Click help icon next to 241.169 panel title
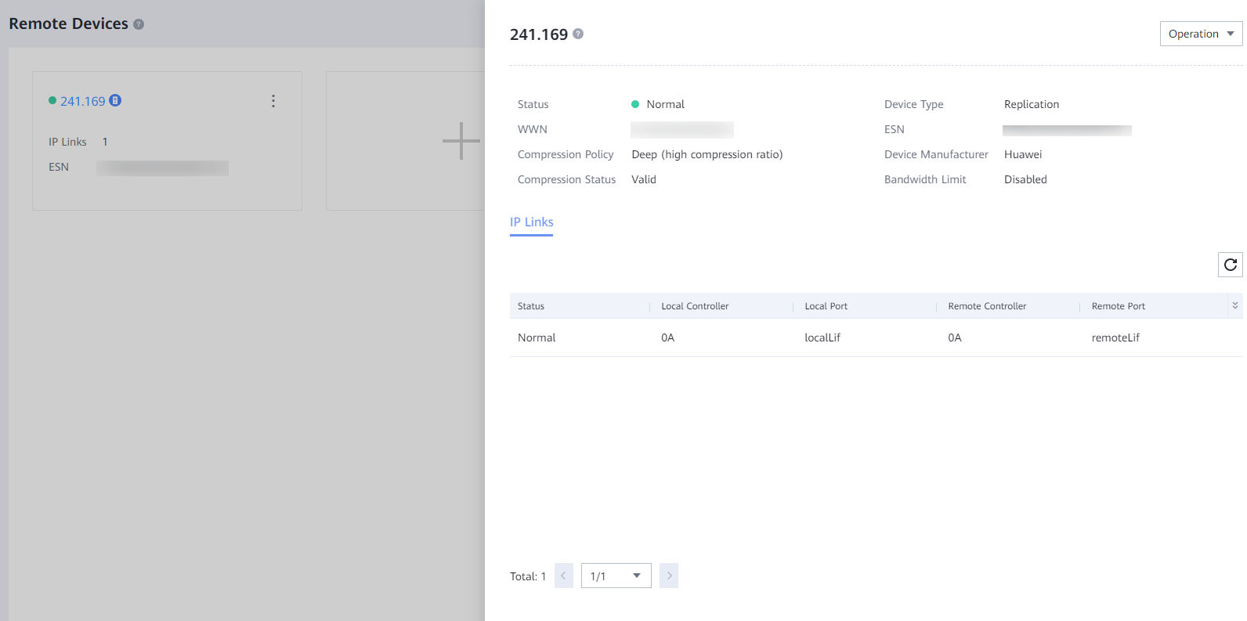1247x621 pixels. 578,34
